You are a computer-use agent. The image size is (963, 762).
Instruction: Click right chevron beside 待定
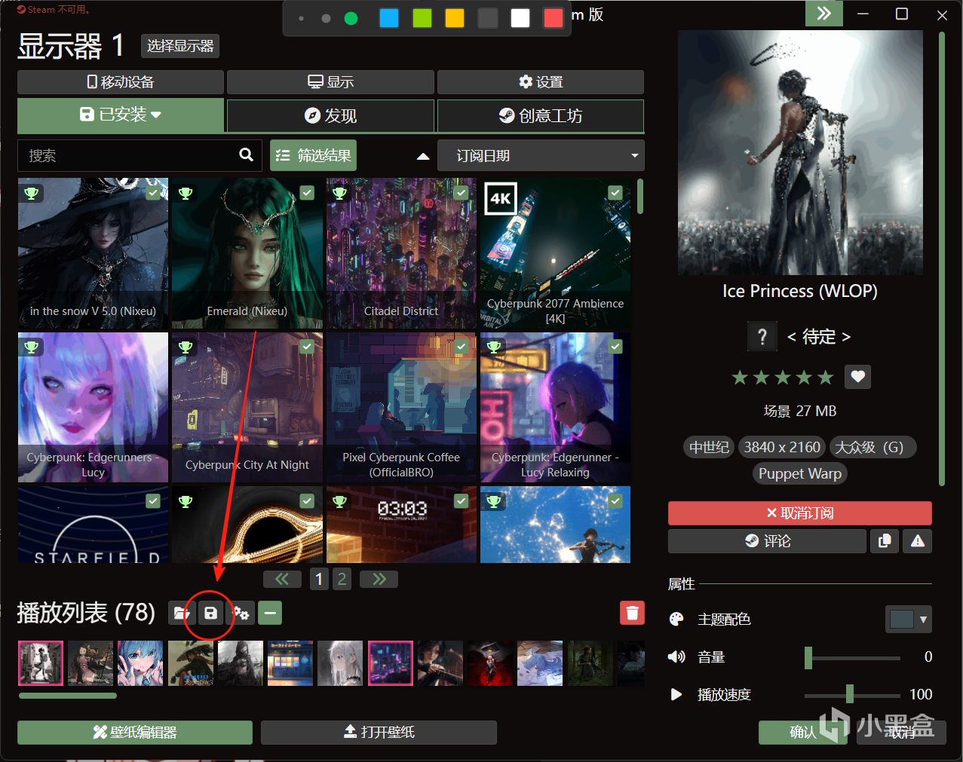point(846,337)
